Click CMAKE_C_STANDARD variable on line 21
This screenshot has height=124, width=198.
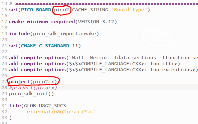coord(45,46)
